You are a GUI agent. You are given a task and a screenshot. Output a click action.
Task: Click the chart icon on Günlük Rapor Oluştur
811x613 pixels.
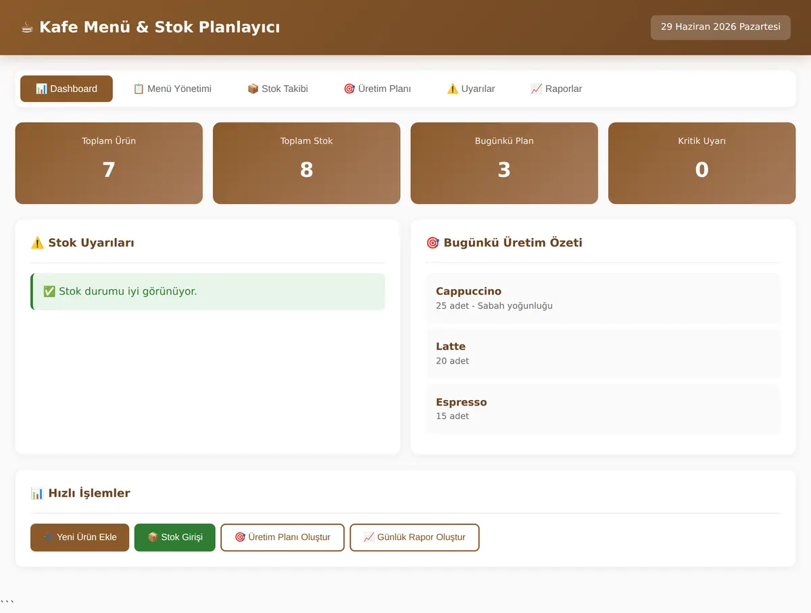click(369, 537)
